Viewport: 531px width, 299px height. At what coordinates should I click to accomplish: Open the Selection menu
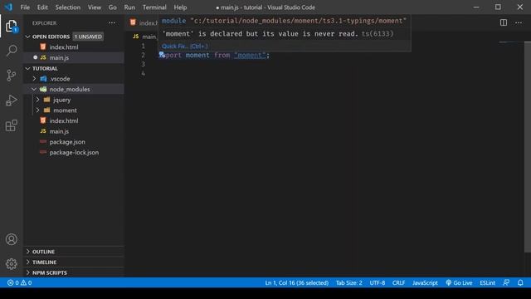(68, 7)
